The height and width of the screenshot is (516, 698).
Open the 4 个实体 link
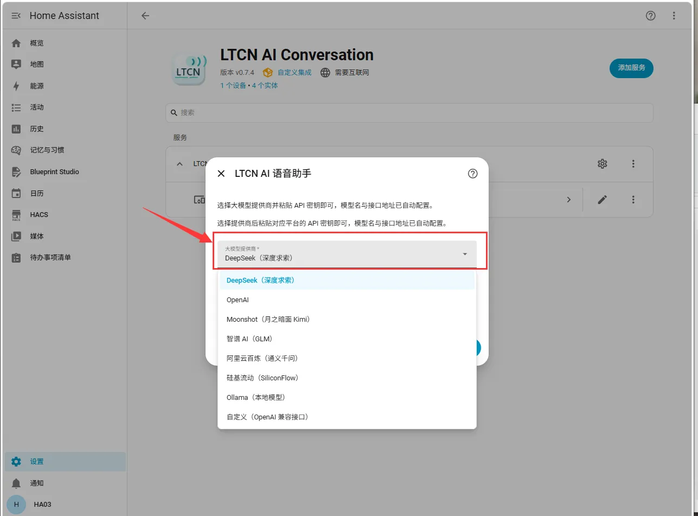265,85
